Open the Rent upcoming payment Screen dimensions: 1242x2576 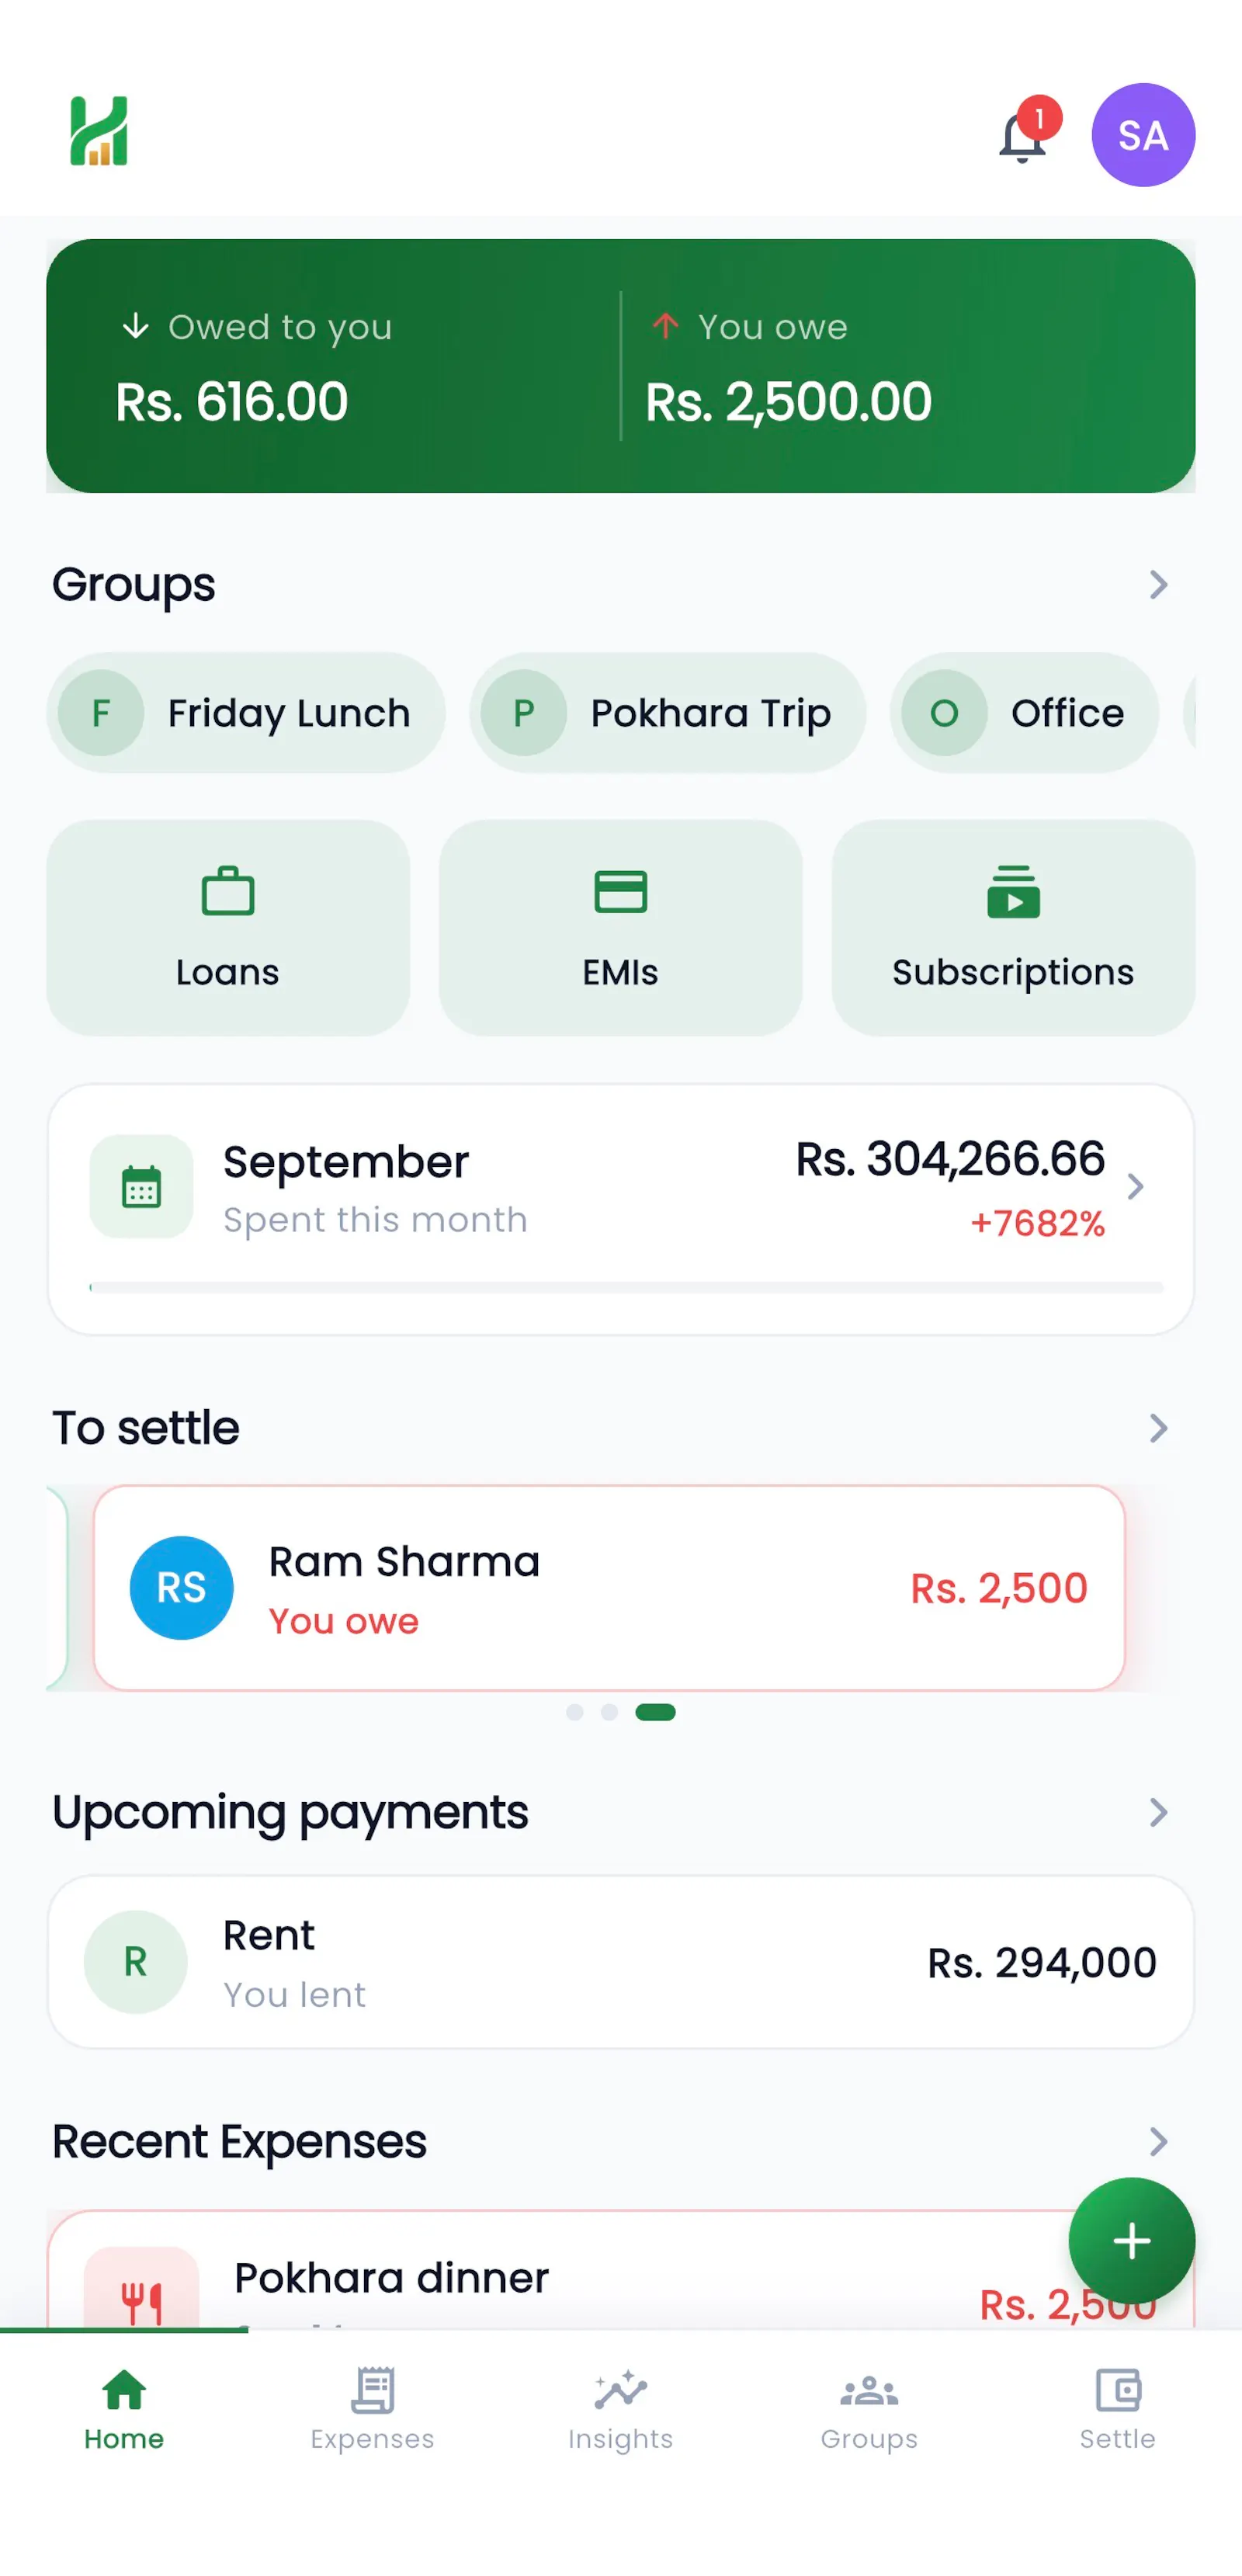pos(621,1962)
